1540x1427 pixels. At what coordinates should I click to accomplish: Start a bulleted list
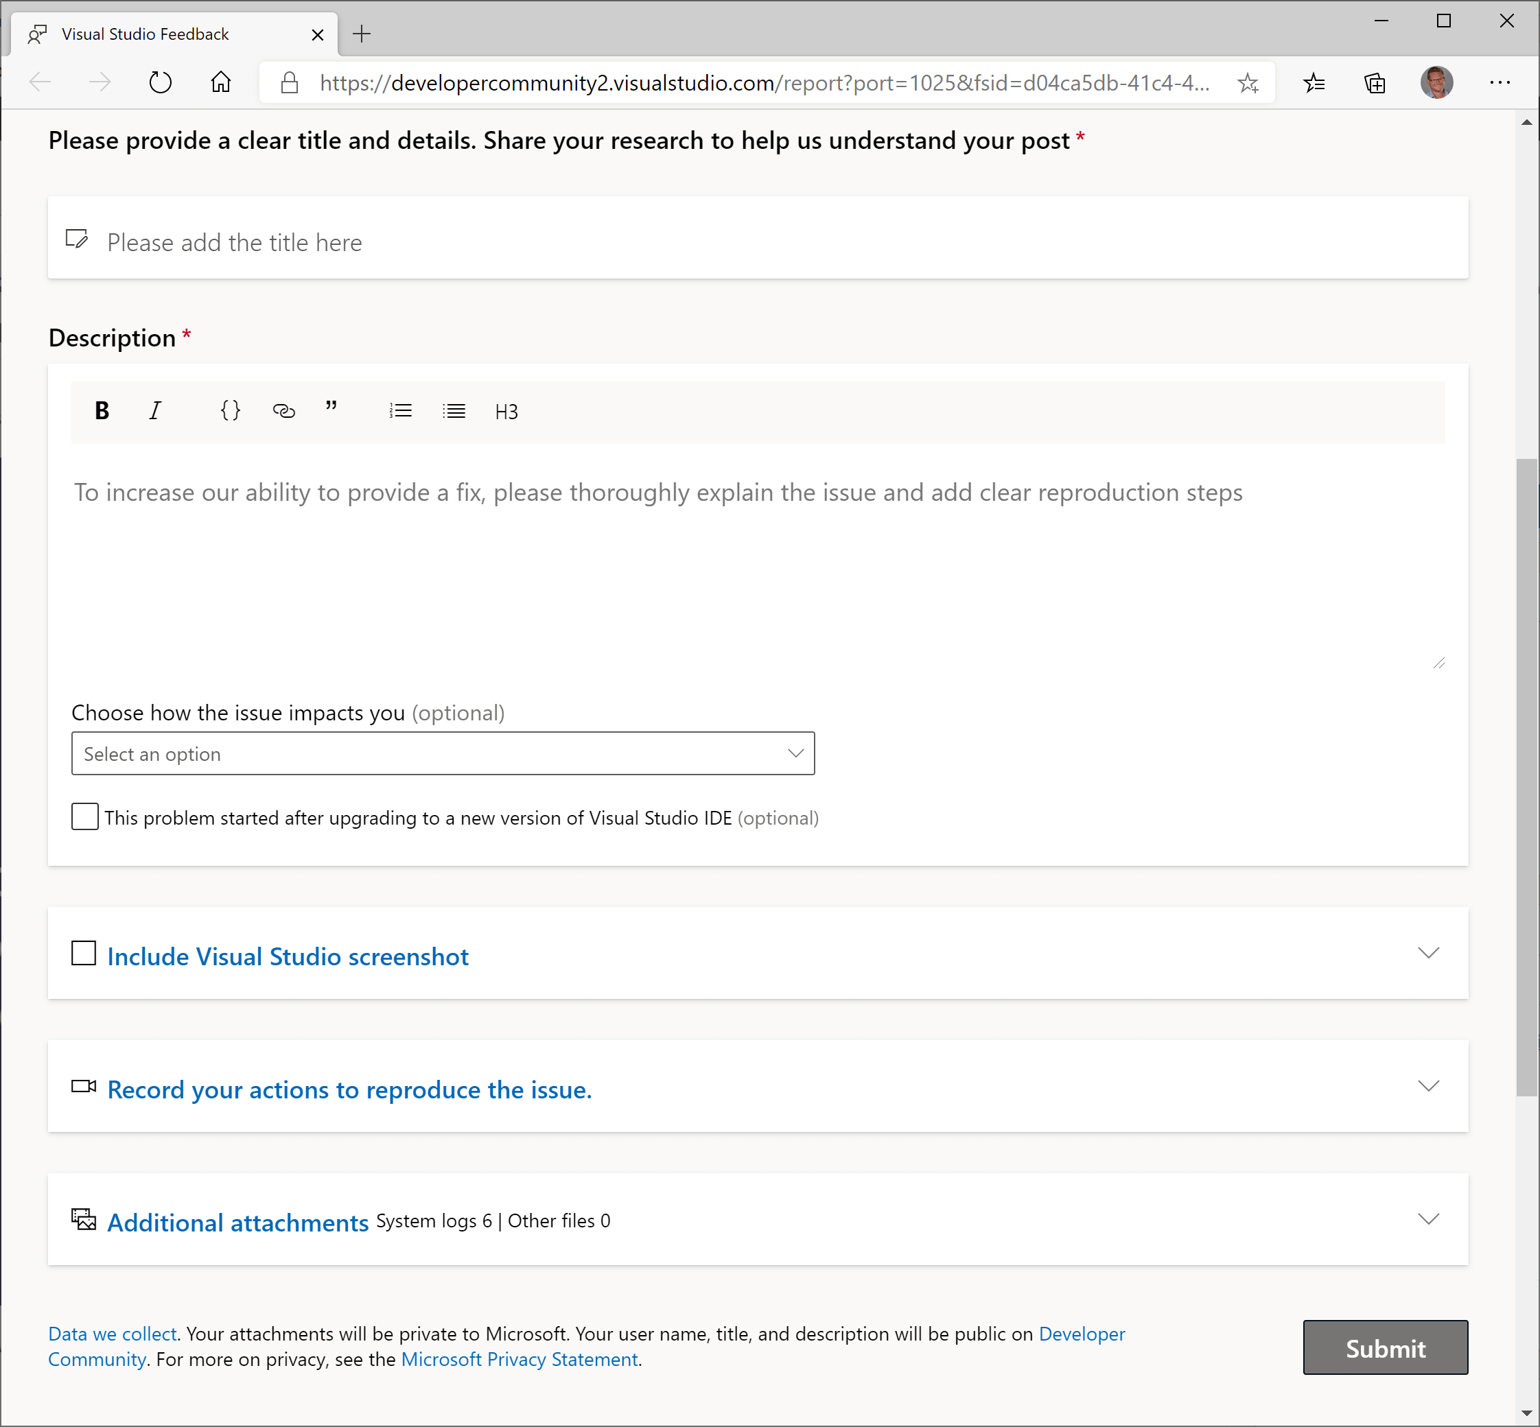click(454, 412)
